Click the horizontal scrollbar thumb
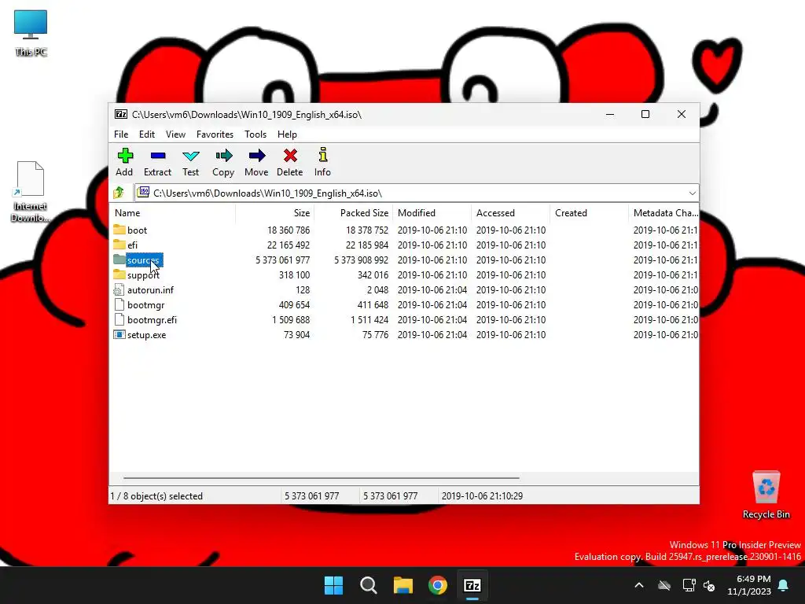Screen dimensions: 805x604 (x=322, y=477)
